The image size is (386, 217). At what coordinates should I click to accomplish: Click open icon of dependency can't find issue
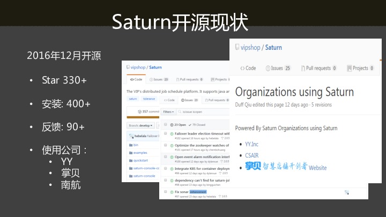pos(172,181)
